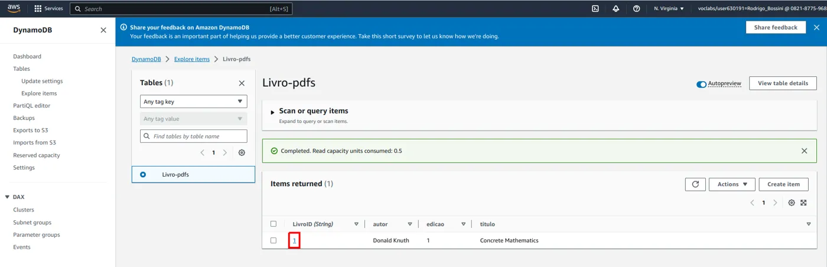The width and height of the screenshot is (827, 267).
Task: Close the Tables panel
Action: [242, 83]
